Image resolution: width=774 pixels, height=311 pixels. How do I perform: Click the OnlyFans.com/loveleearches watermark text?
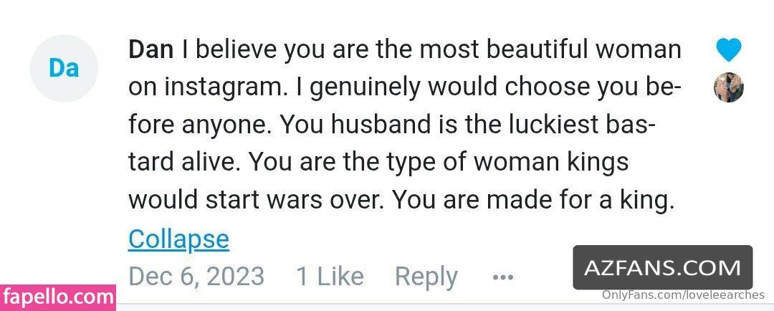click(683, 295)
